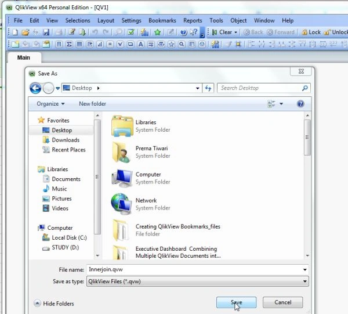Create a Bookmark Object with star-box icon

[171, 44]
